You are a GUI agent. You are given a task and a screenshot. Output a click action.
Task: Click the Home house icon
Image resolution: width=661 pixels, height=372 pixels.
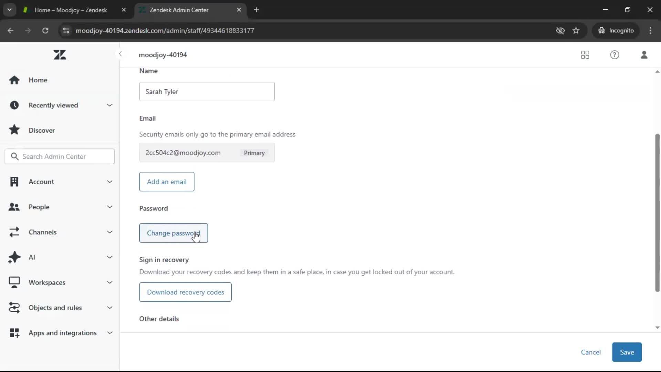(14, 80)
